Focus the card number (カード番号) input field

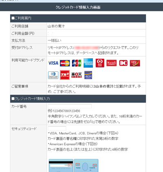tap(70, 106)
